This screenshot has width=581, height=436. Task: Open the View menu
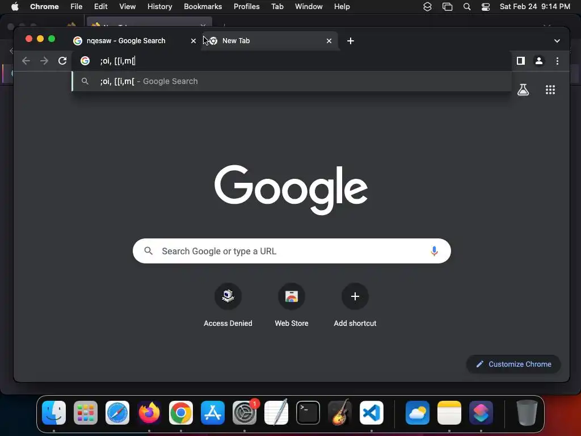pyautogui.click(x=127, y=6)
